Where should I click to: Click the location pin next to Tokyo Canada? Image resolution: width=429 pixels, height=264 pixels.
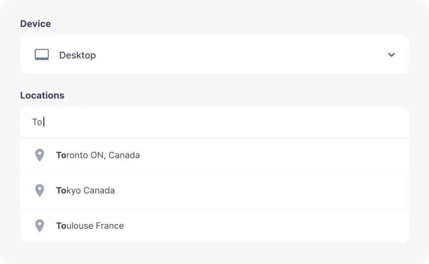pos(39,191)
